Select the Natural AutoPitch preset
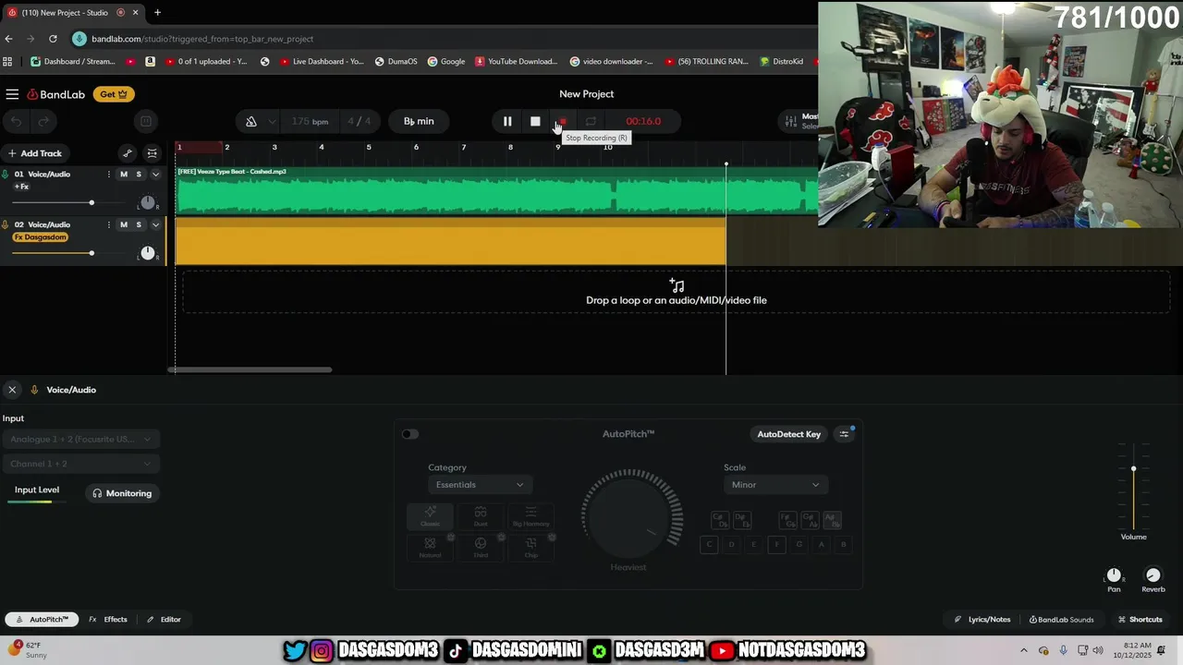 430,547
